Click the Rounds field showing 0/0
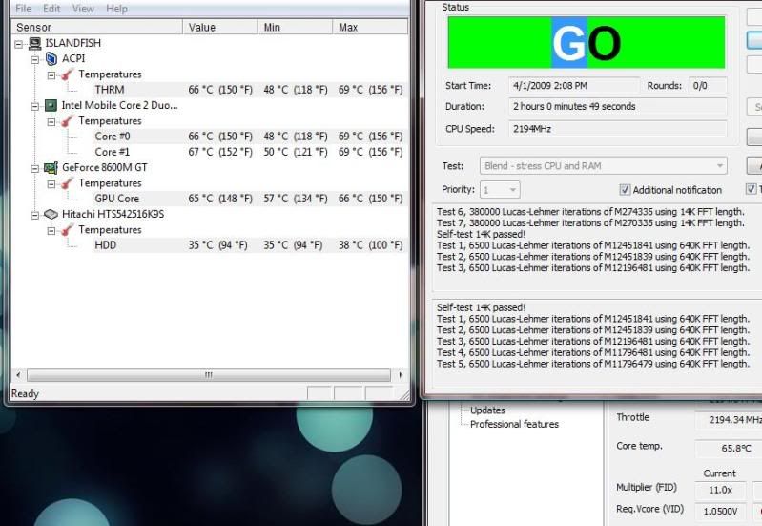The image size is (762, 526). point(708,86)
